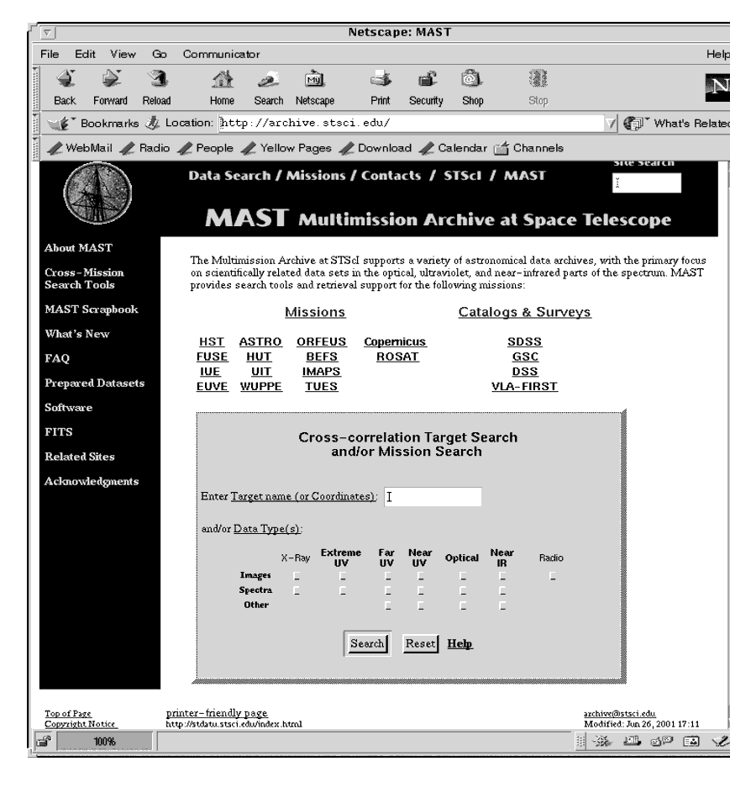Click the Search form button
Image resolution: width=730 pixels, height=793 pixels.
click(365, 643)
